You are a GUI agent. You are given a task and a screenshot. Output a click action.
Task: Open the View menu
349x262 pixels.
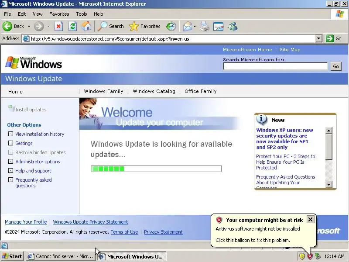[x=38, y=14]
